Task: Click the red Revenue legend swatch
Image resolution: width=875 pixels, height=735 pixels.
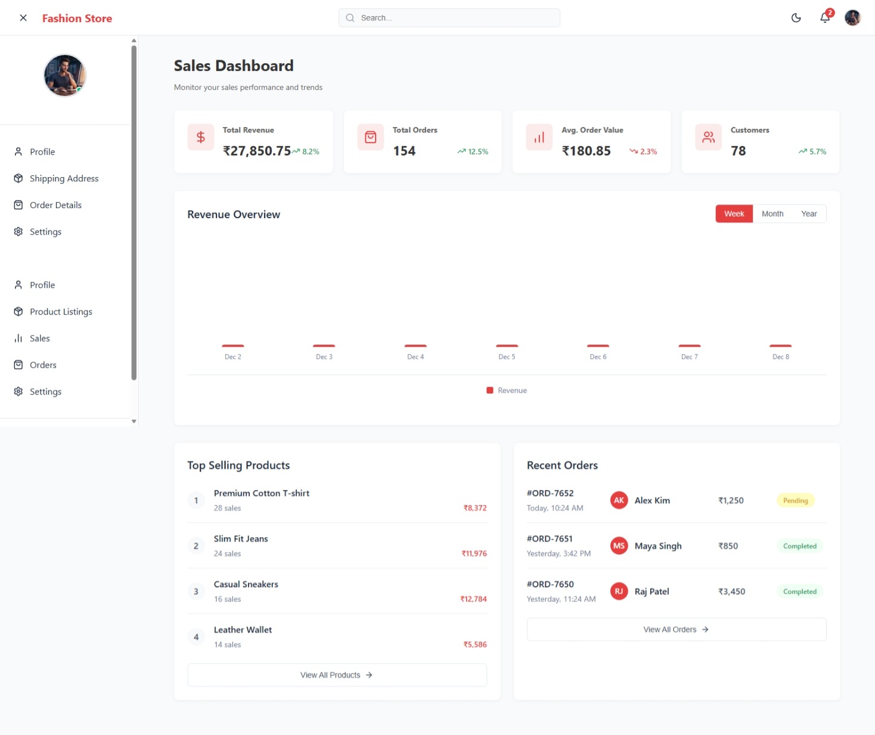Action: pyautogui.click(x=490, y=390)
